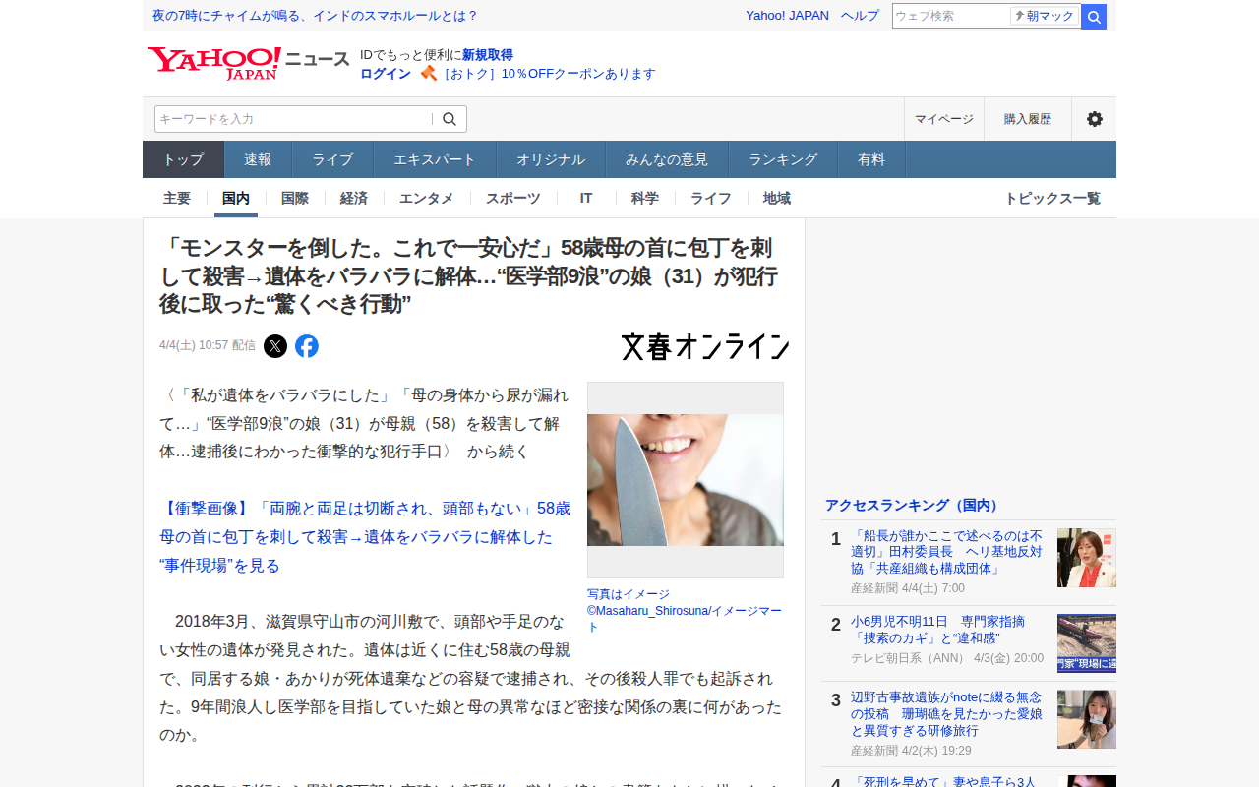Open the 速報 tab
Screen dimensions: 1259x787
point(258,159)
